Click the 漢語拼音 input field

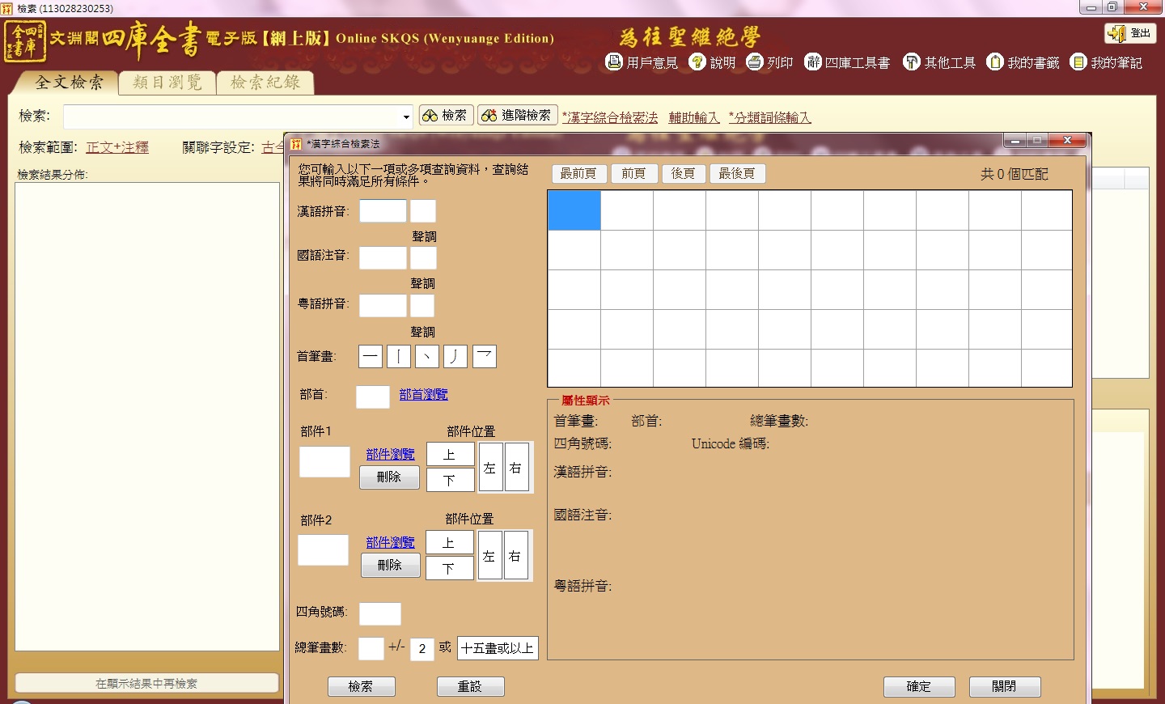click(383, 211)
